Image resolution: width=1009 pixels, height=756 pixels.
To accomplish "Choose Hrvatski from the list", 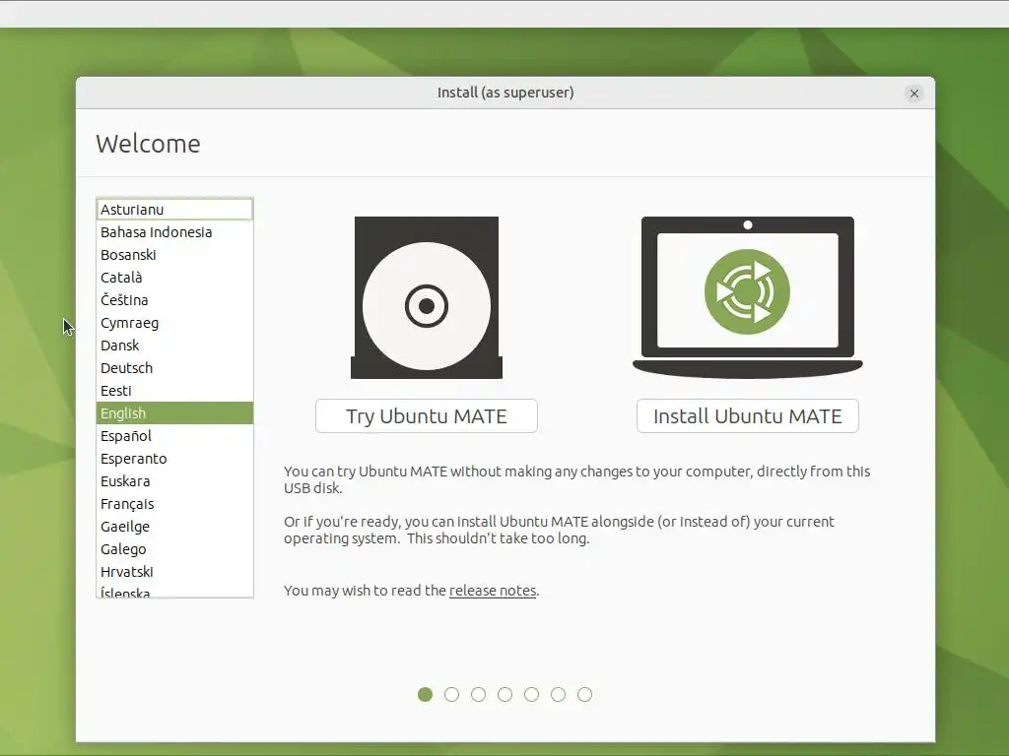I will 174,572.
